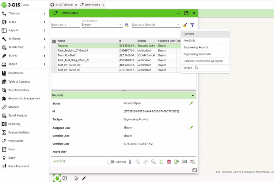Screen dimensions: 274x182
Task: Select the arrow pointer selection tool
Action: (x=76, y=178)
